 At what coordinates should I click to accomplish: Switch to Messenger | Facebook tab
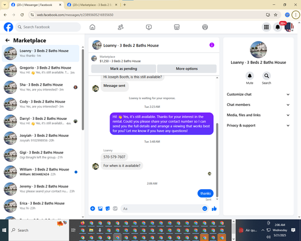pyautogui.click(x=37, y=5)
